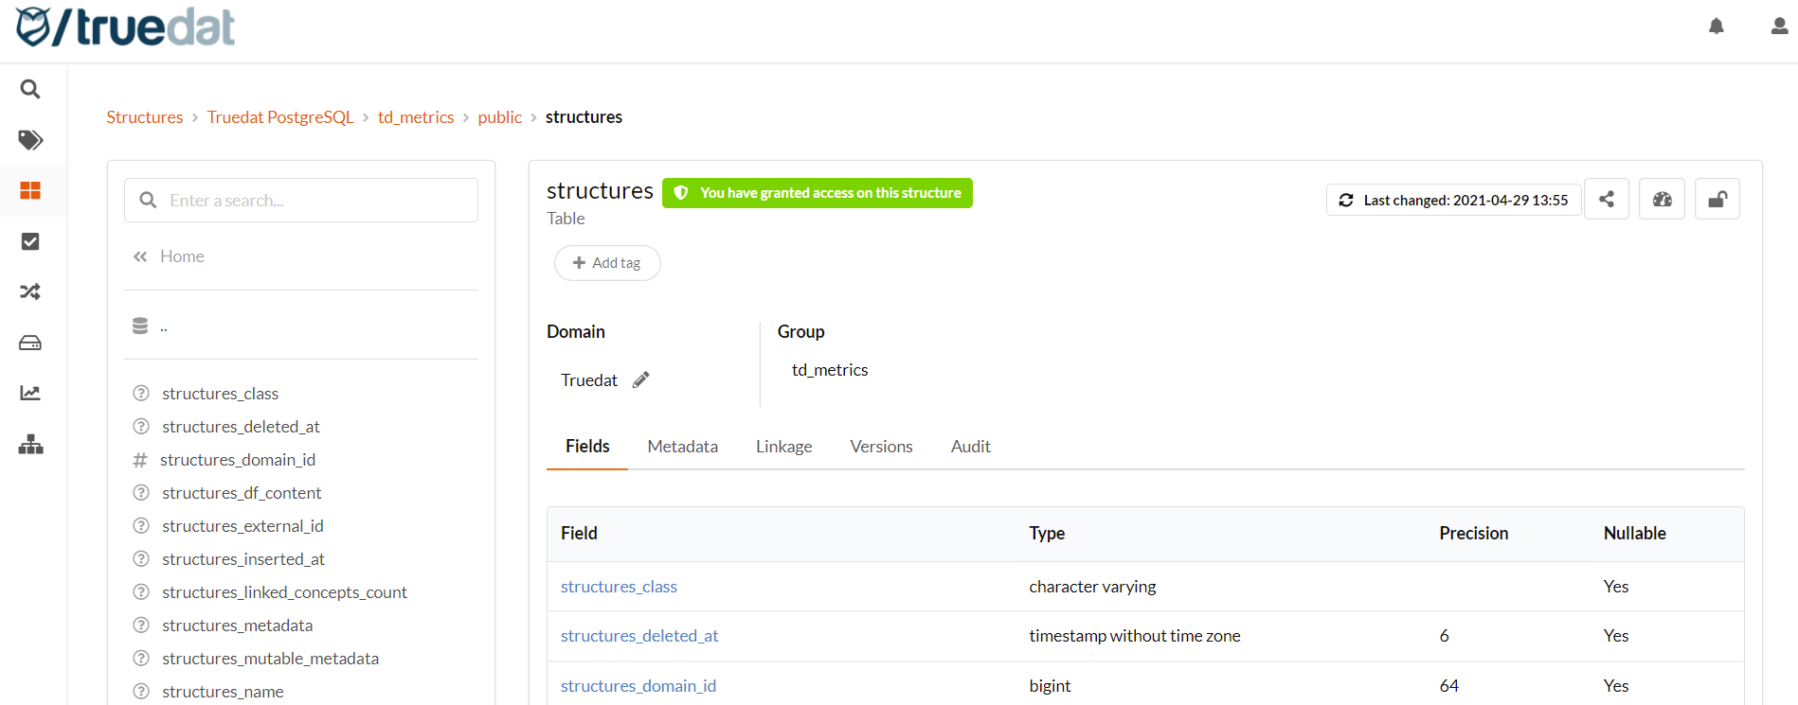Switch to the Metadata tab
The height and width of the screenshot is (705, 1798).
click(x=682, y=447)
